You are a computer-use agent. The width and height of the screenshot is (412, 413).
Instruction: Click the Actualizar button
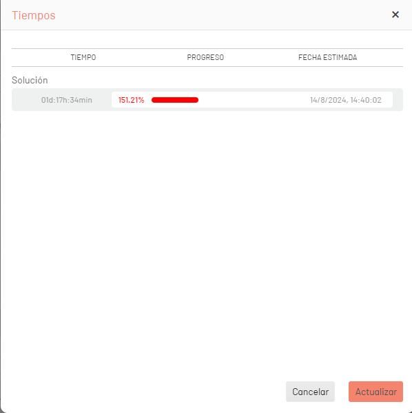(375, 392)
